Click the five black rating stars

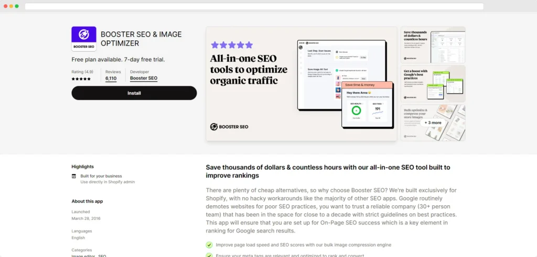pos(81,79)
